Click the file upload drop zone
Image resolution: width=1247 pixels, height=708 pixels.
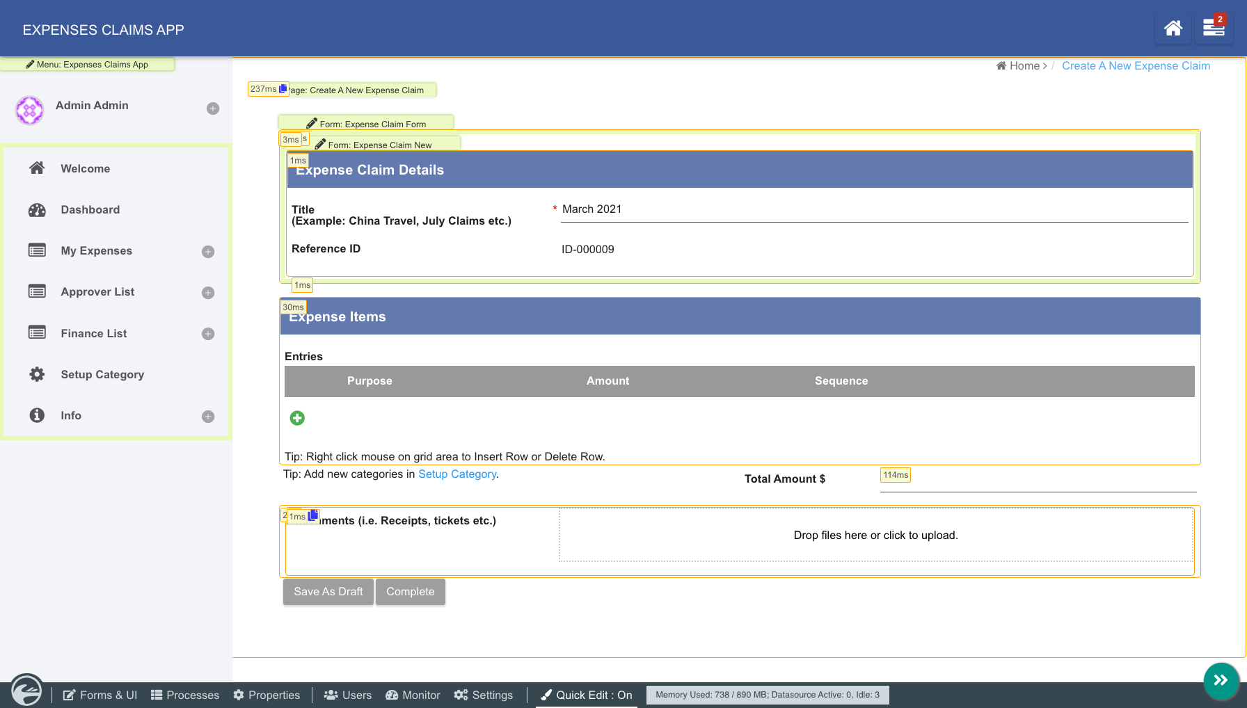(x=875, y=535)
